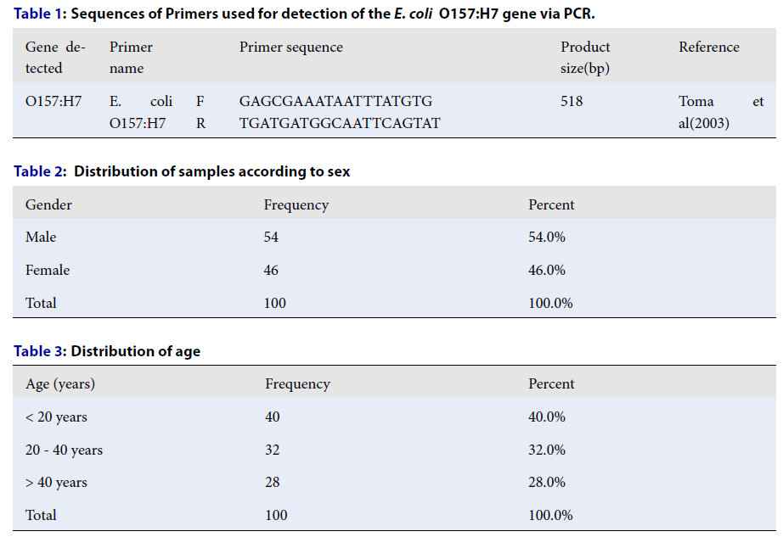The width and height of the screenshot is (783, 537).
Task: Click the blue "Table 1" caption label
Action: [38, 12]
